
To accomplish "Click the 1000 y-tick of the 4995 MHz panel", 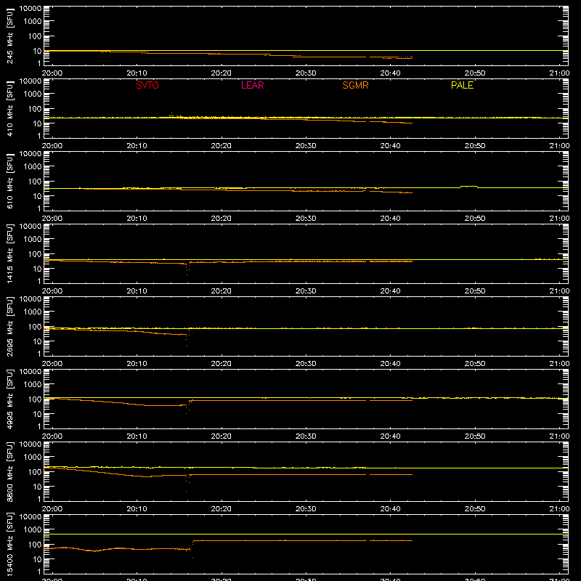I will (33, 384).
